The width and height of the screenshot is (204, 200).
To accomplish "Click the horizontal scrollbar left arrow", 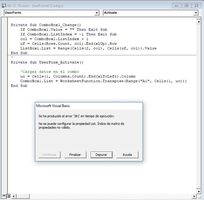I will pyautogui.click(x=14, y=196).
